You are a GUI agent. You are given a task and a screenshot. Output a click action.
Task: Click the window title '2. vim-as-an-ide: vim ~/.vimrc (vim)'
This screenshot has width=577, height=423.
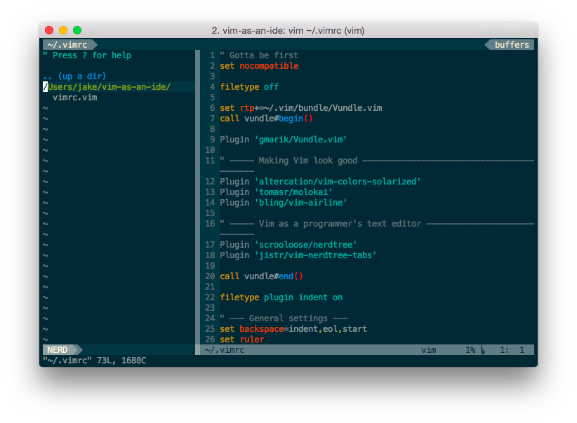tap(288, 31)
